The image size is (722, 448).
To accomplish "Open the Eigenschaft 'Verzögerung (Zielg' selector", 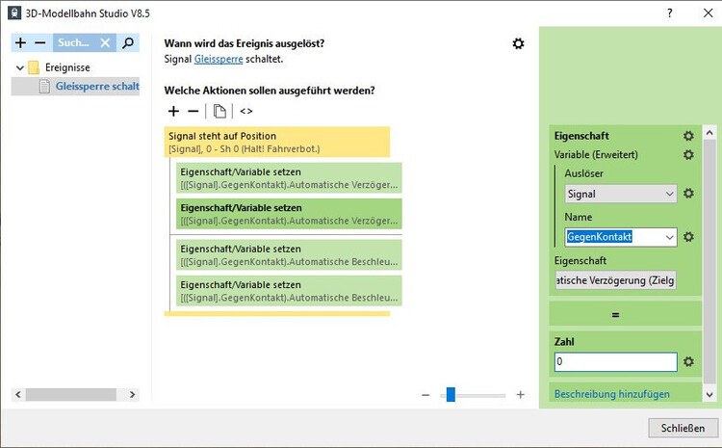I will (x=616, y=280).
